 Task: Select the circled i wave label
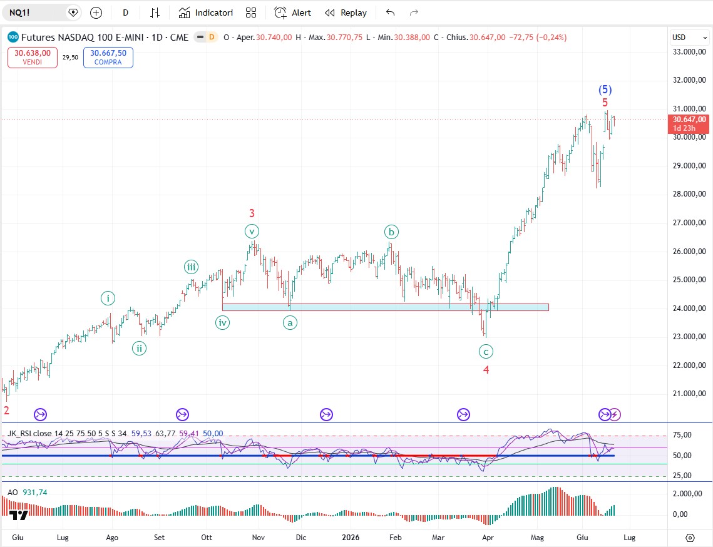pos(108,299)
